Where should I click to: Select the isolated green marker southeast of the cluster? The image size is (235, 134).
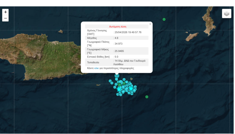[x=147, y=97]
